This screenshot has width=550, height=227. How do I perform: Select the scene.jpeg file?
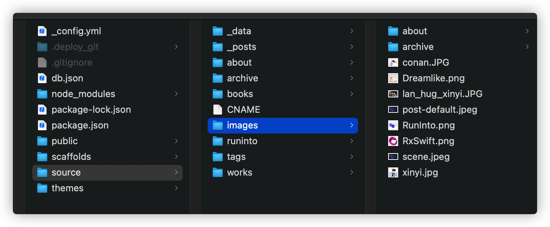click(458, 157)
